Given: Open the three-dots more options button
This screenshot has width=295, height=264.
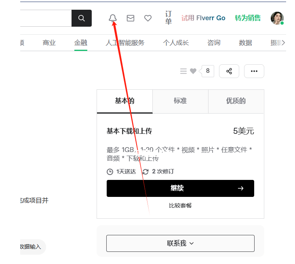Looking at the screenshot, I should (254, 71).
